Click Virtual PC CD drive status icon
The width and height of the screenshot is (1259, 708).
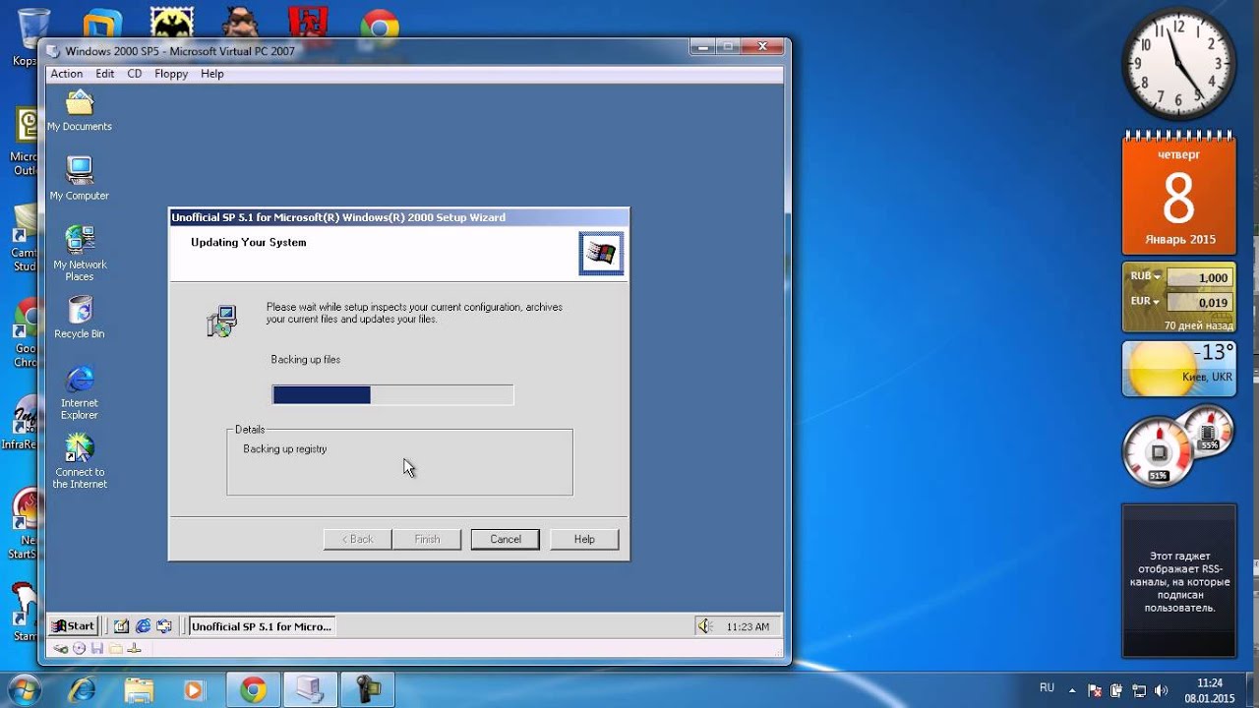[80, 649]
